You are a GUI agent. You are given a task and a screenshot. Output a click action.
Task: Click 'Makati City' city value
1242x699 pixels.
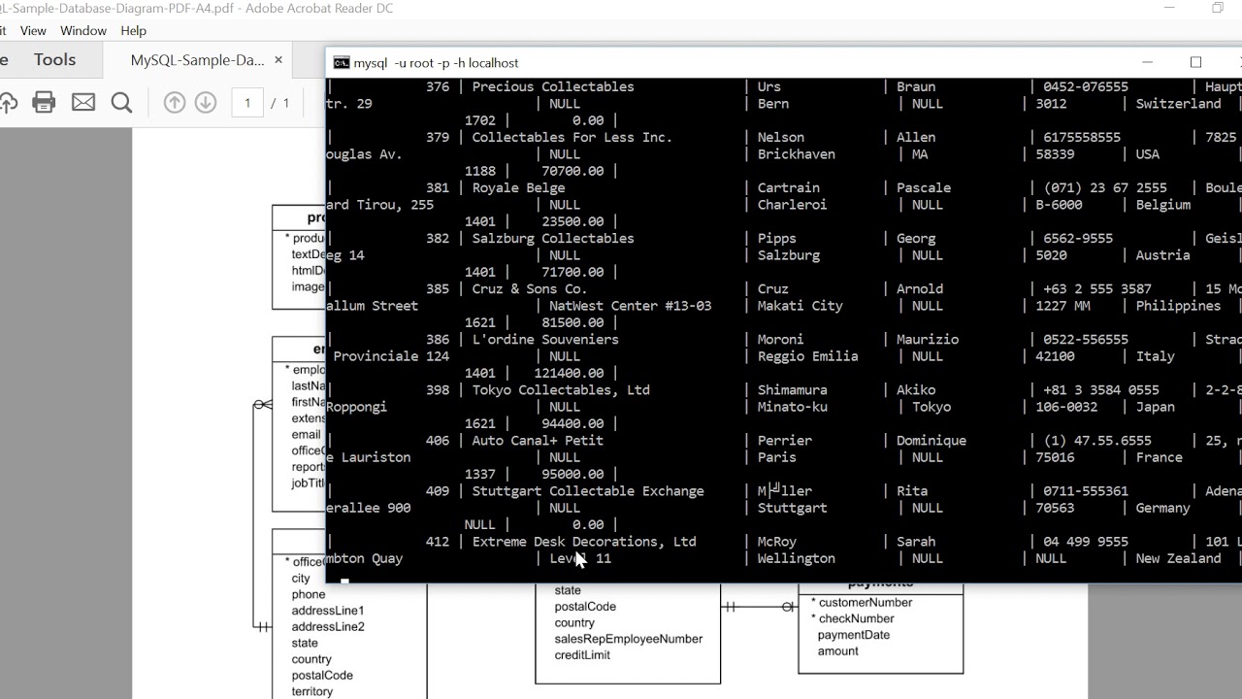tap(801, 306)
